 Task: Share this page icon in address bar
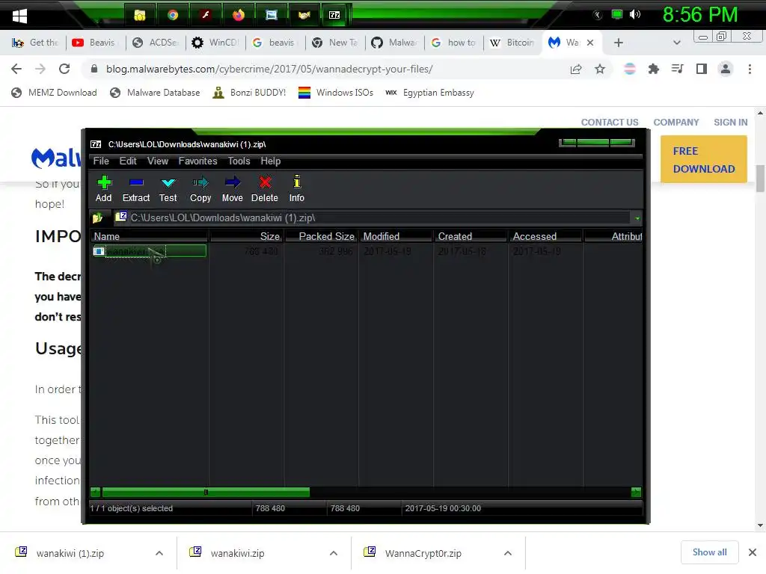[x=576, y=70]
